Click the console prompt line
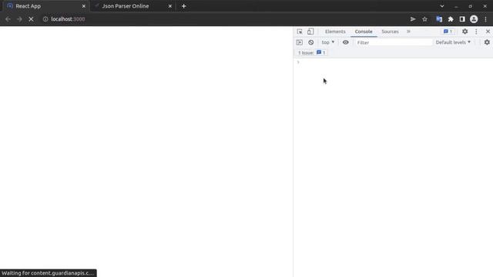 click(393, 62)
